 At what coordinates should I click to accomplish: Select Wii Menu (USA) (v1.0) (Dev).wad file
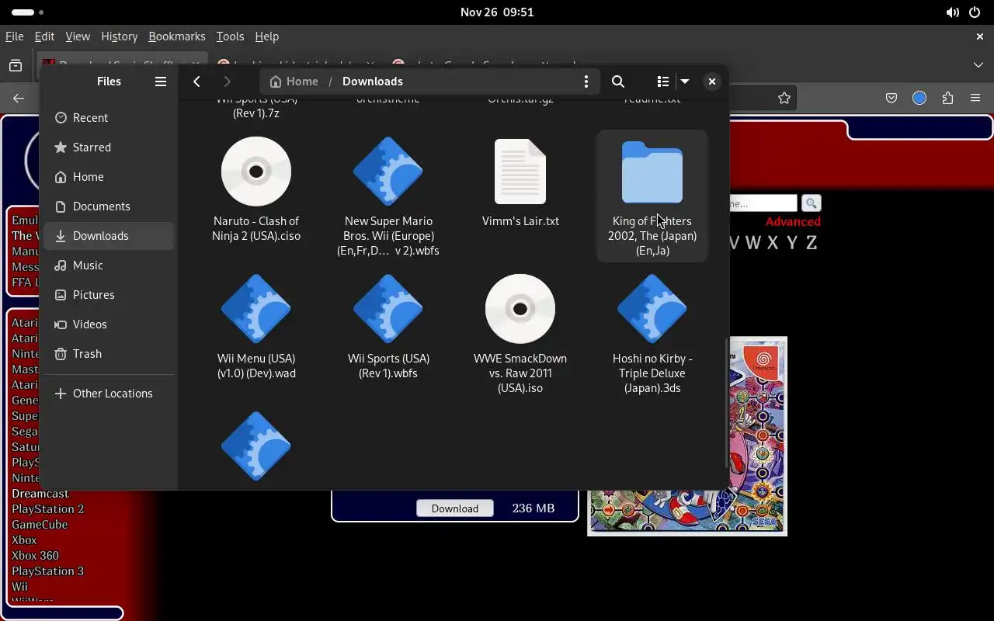pos(256,326)
